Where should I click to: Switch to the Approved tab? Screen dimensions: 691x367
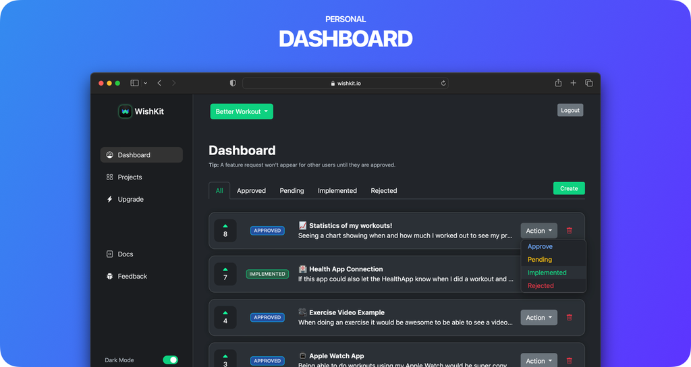251,191
